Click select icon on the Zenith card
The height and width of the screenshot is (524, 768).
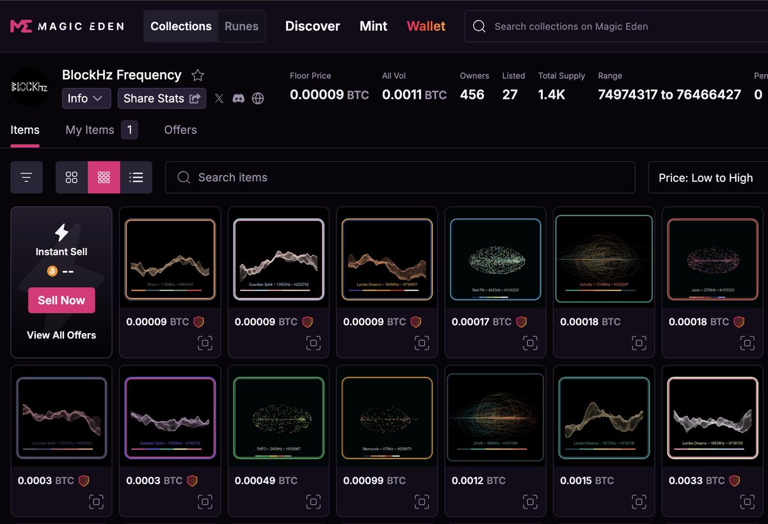click(x=531, y=501)
